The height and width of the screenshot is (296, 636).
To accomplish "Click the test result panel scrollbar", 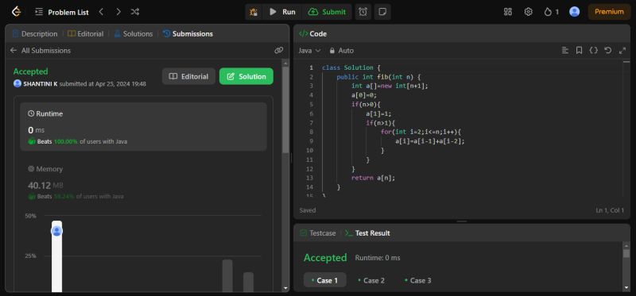I will point(626,253).
